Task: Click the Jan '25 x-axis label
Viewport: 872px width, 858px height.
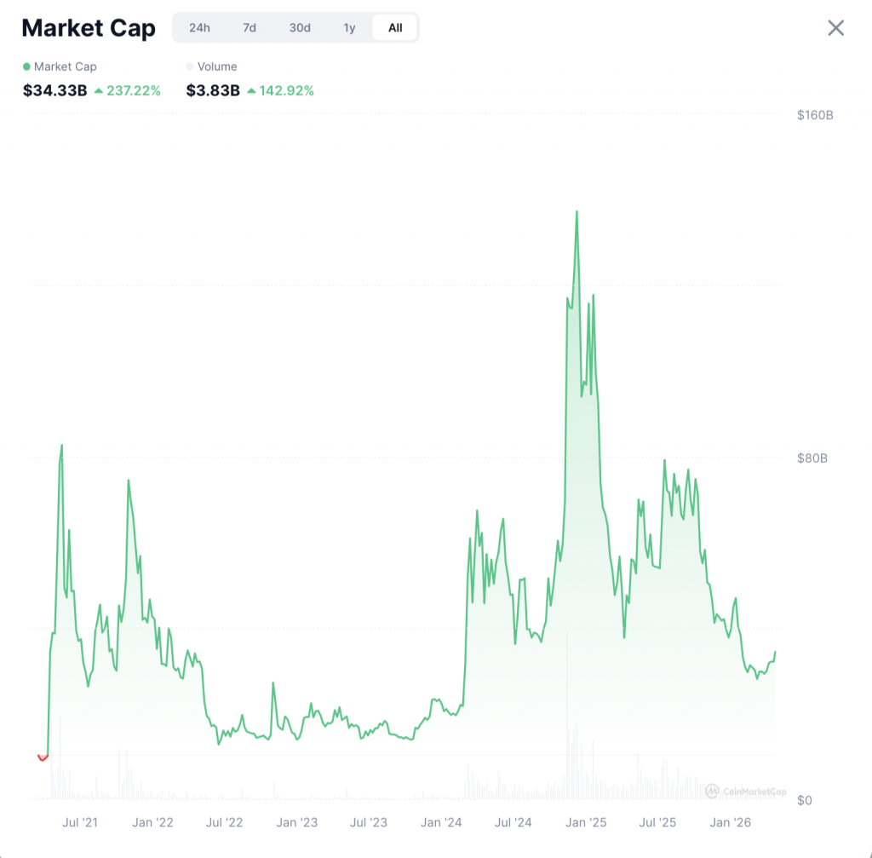Action: click(586, 823)
